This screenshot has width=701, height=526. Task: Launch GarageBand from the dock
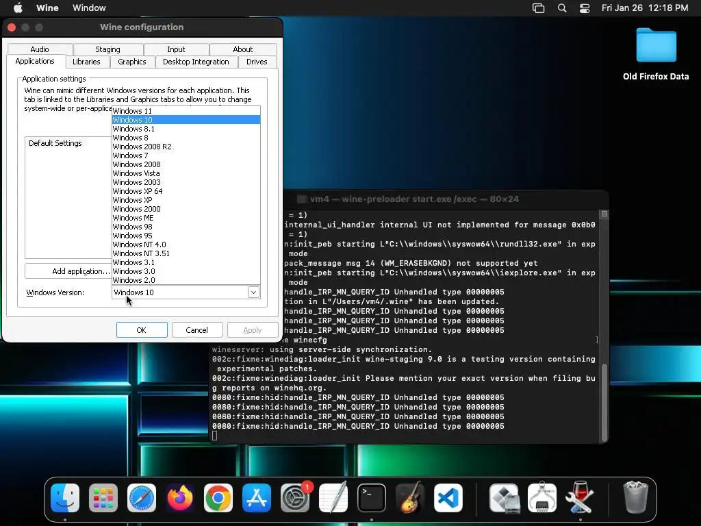pyautogui.click(x=410, y=498)
